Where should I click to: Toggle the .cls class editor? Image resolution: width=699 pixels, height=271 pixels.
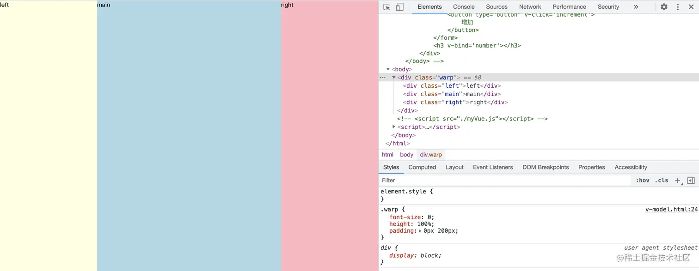click(662, 181)
